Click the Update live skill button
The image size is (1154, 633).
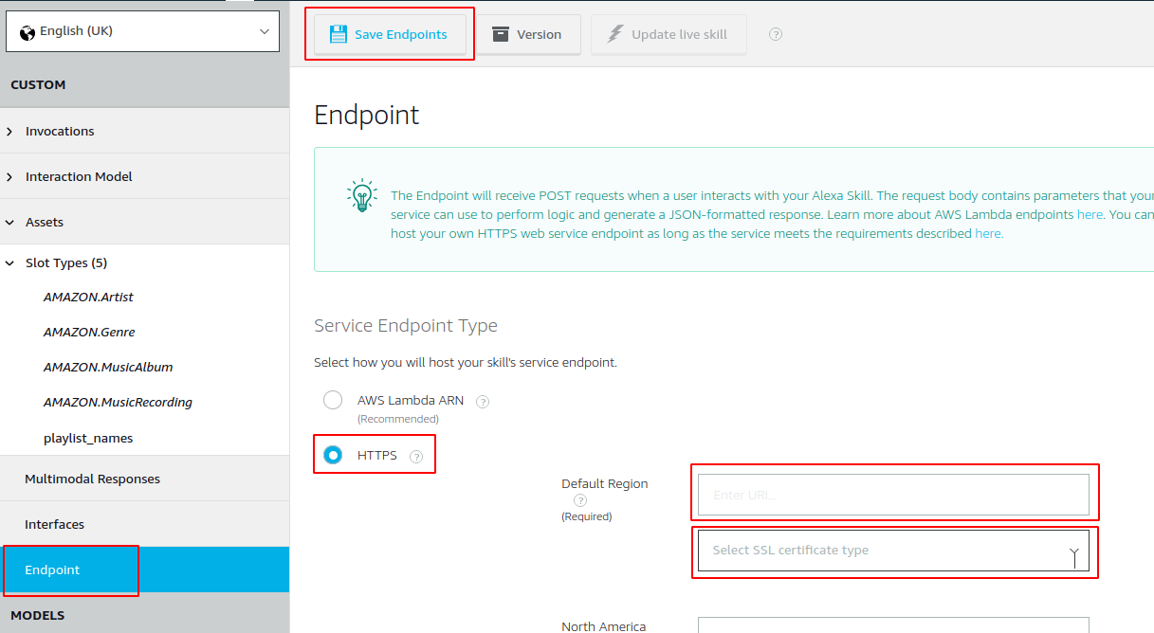click(x=668, y=35)
